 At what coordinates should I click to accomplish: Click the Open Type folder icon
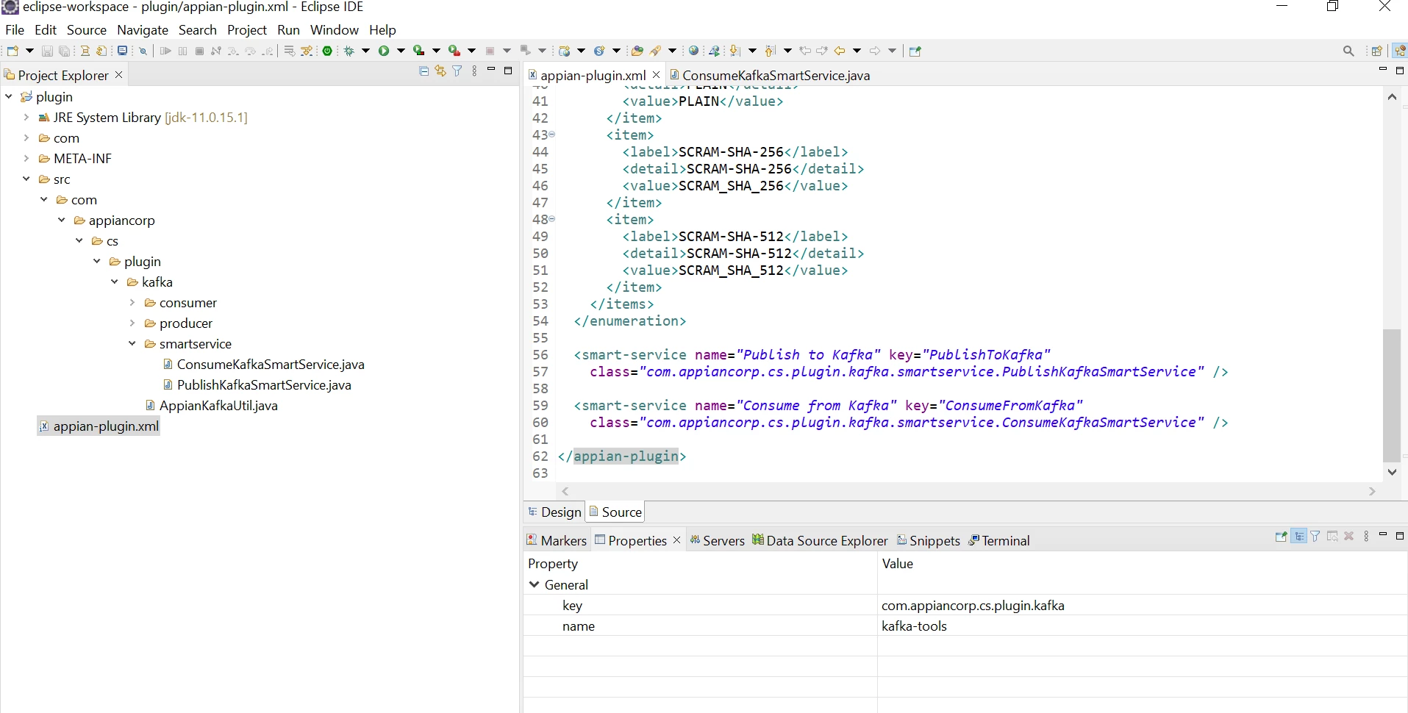pyautogui.click(x=637, y=51)
